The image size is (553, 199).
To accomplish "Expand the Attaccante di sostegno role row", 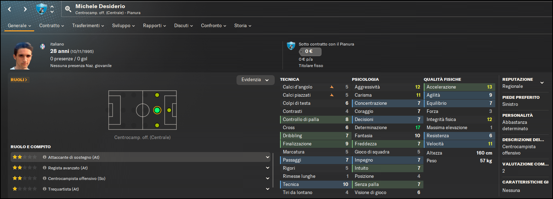I will coord(267,157).
